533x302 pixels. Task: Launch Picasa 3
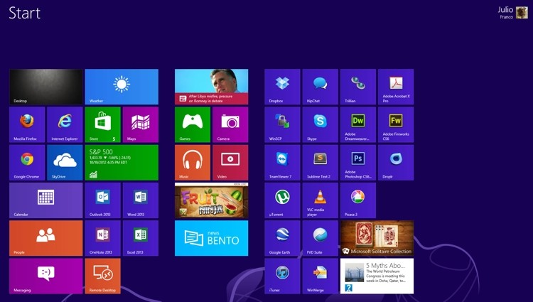pos(358,200)
